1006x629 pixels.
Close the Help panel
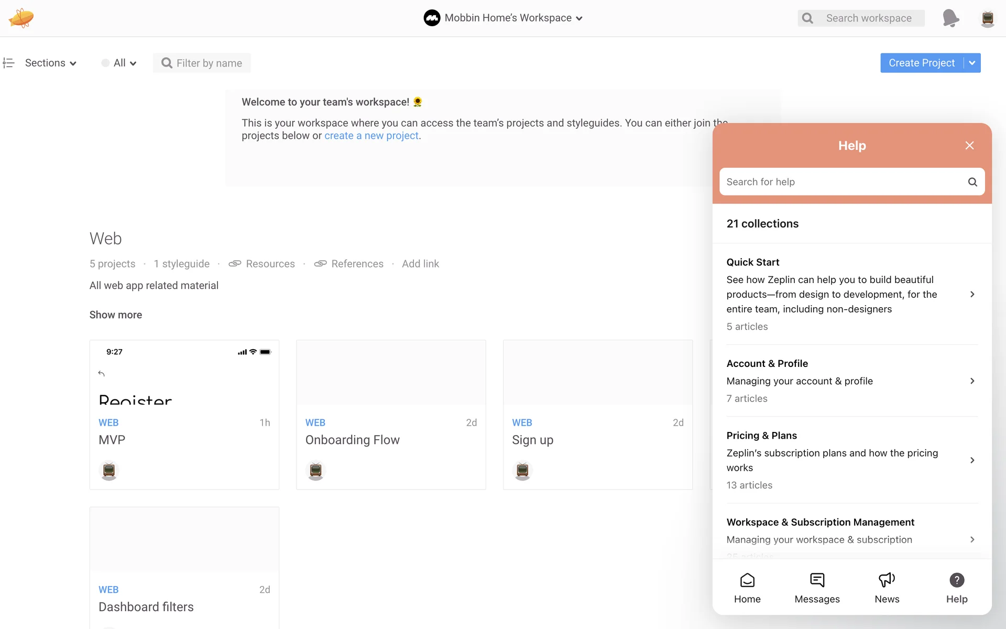tap(969, 146)
